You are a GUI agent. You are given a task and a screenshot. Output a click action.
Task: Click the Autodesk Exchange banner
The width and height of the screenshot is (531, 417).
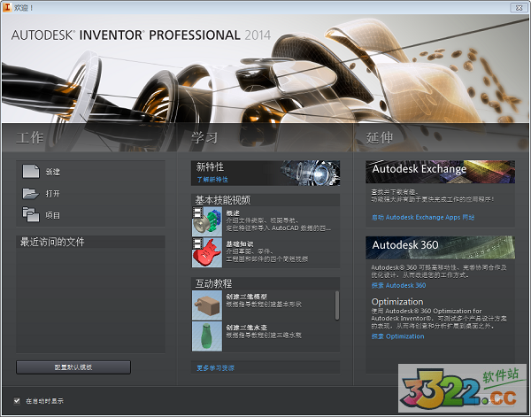point(440,172)
